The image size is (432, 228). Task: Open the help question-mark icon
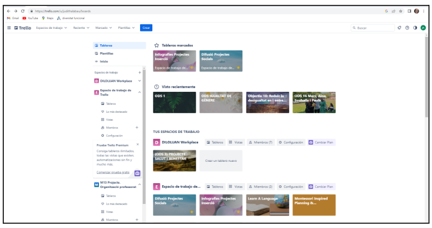[407, 28]
